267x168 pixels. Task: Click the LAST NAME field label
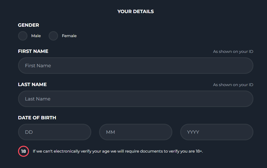pyautogui.click(x=32, y=85)
